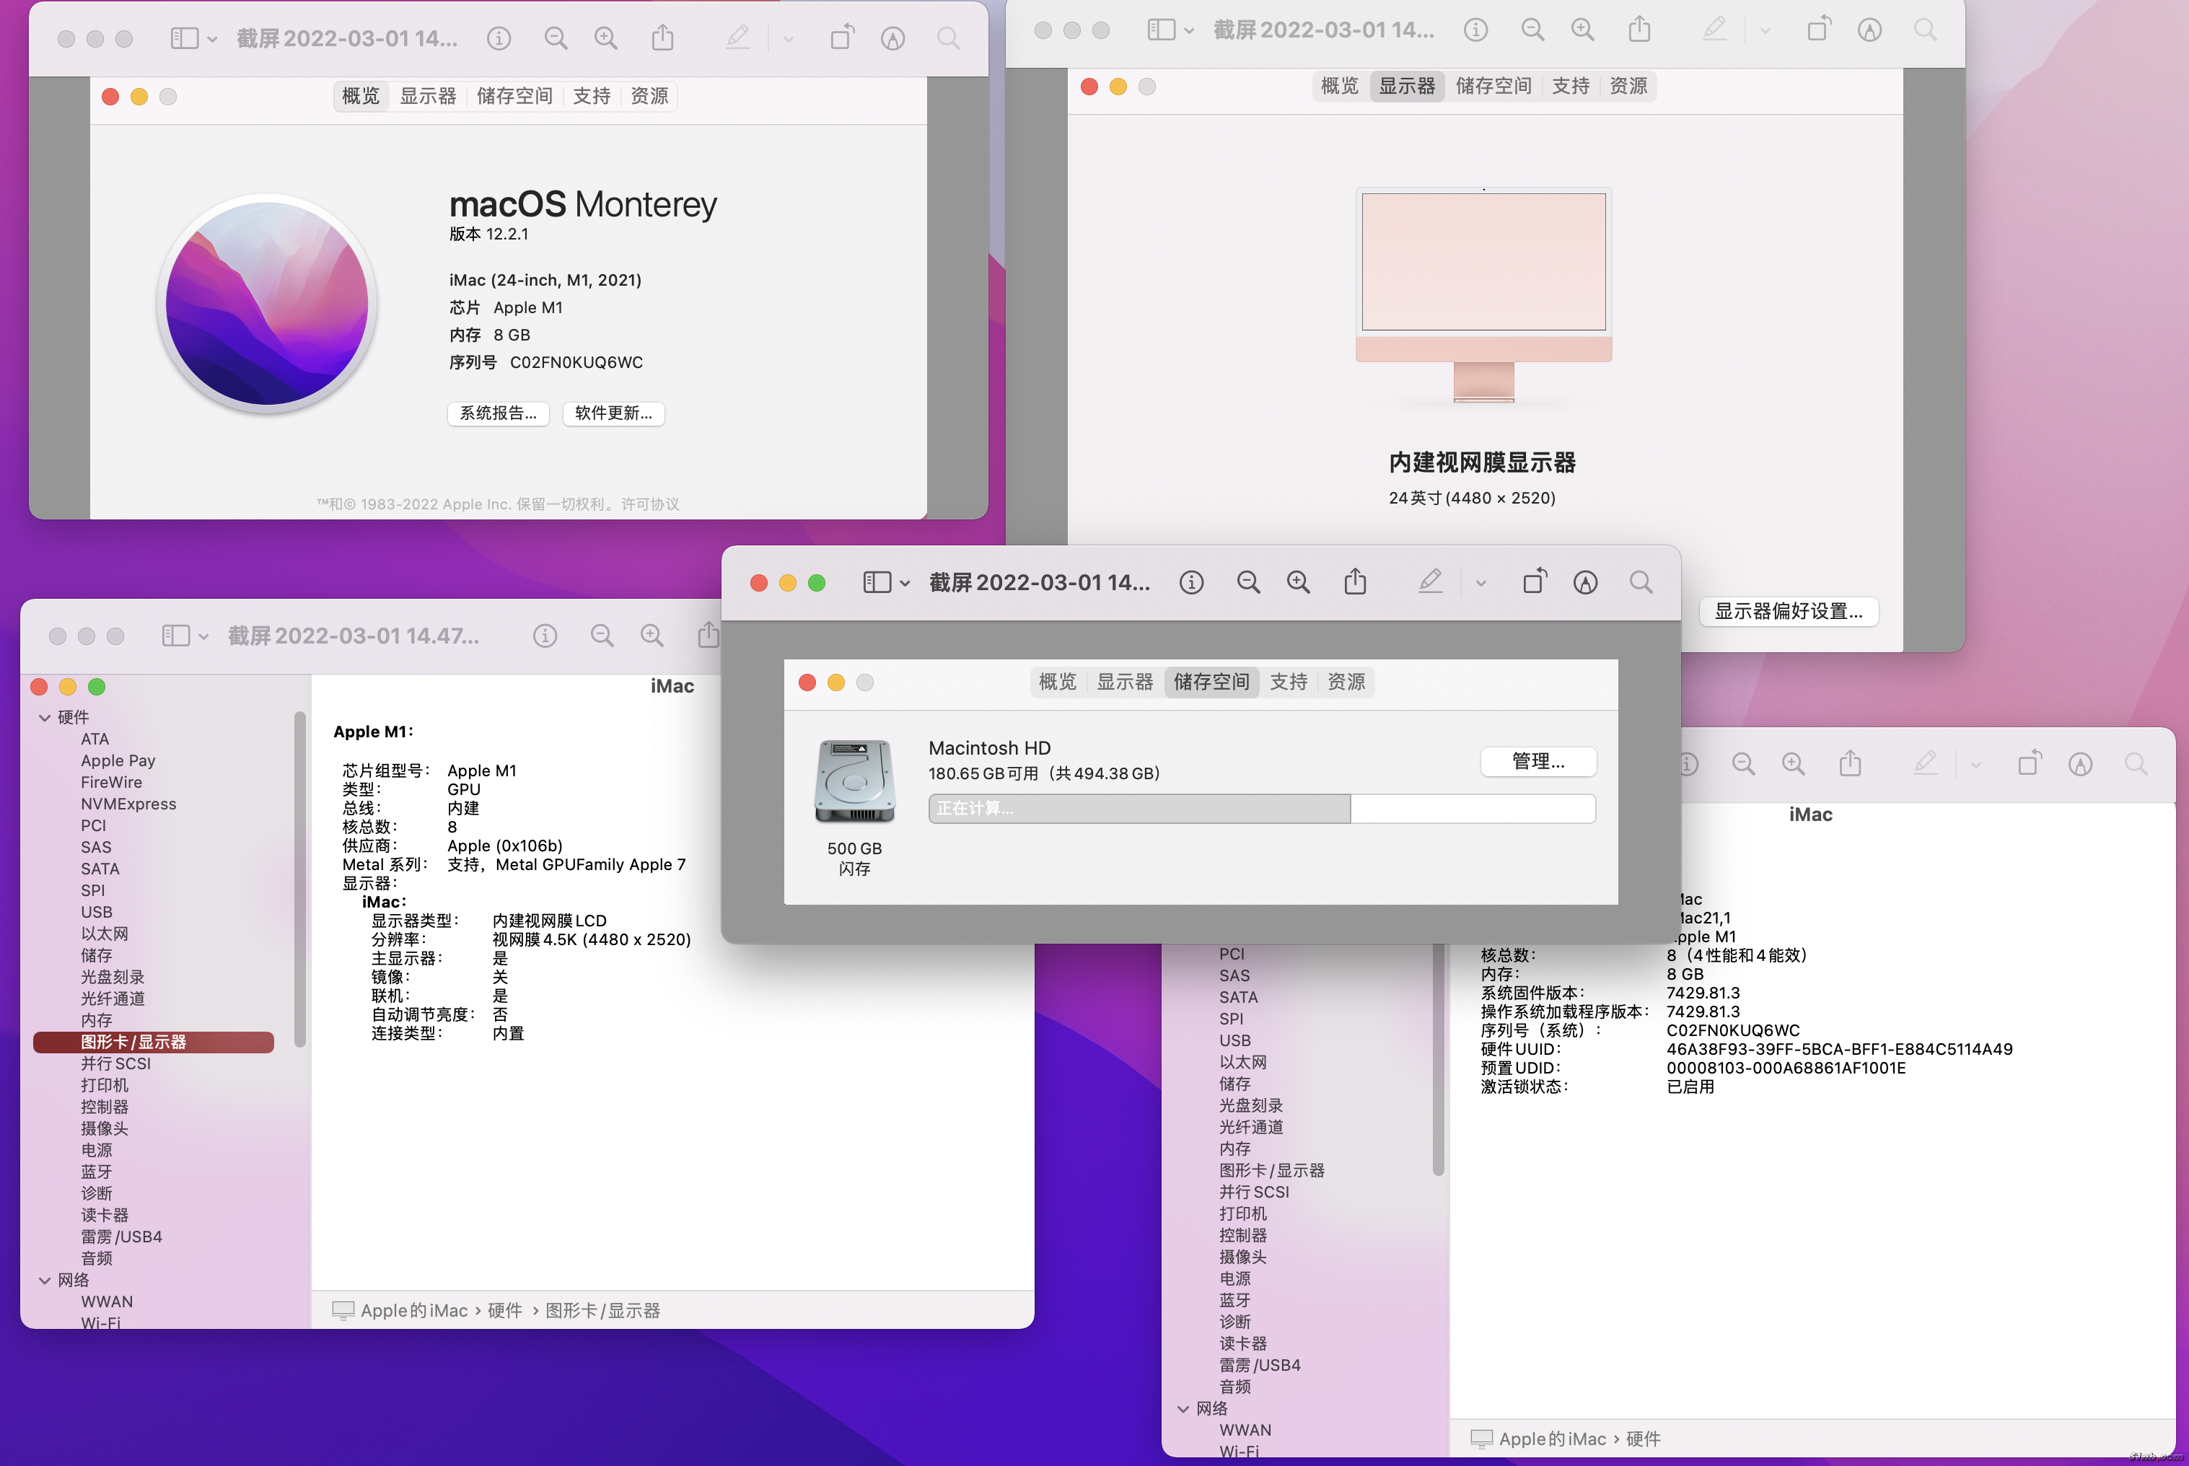Click share icon in bottom-right hardware Preview window
The height and width of the screenshot is (1466, 2189).
[1850, 763]
